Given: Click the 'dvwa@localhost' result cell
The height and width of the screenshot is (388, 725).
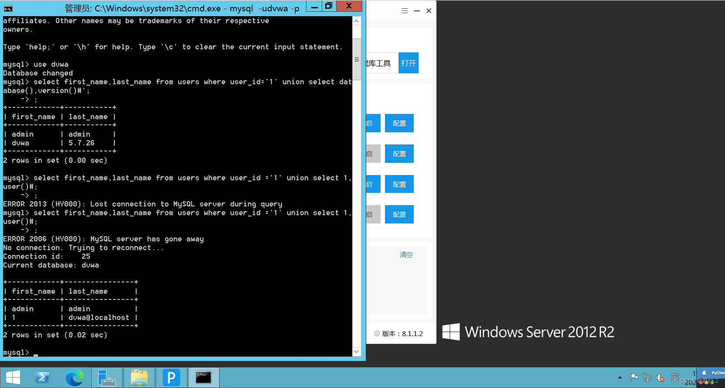Looking at the screenshot, I should 99,317.
